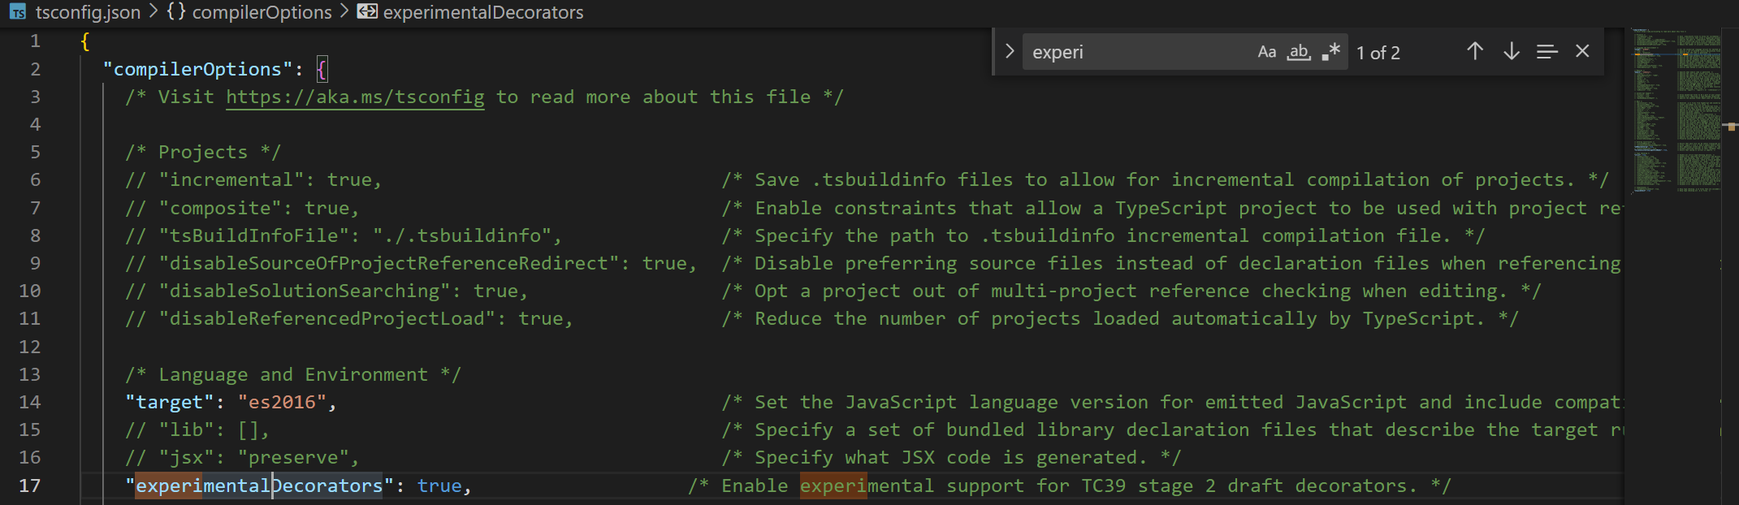Click highlighted 'experimental' in line 17 comment
The height and width of the screenshot is (505, 1739).
point(867,486)
